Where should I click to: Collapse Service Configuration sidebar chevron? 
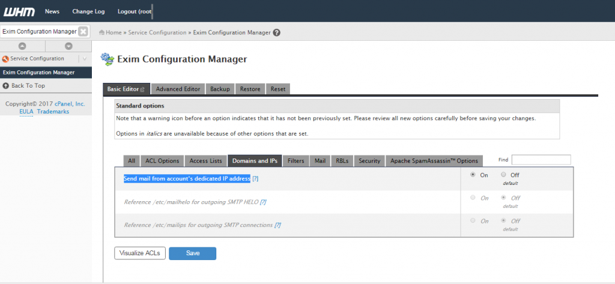point(85,59)
